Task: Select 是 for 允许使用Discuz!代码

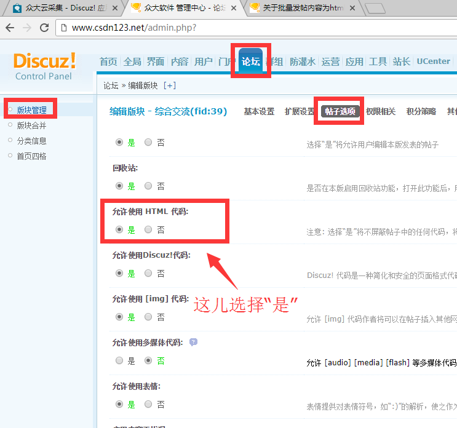Action: tap(119, 273)
